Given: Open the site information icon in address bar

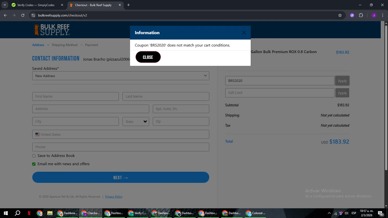Looking at the screenshot, I should click(x=33, y=15).
